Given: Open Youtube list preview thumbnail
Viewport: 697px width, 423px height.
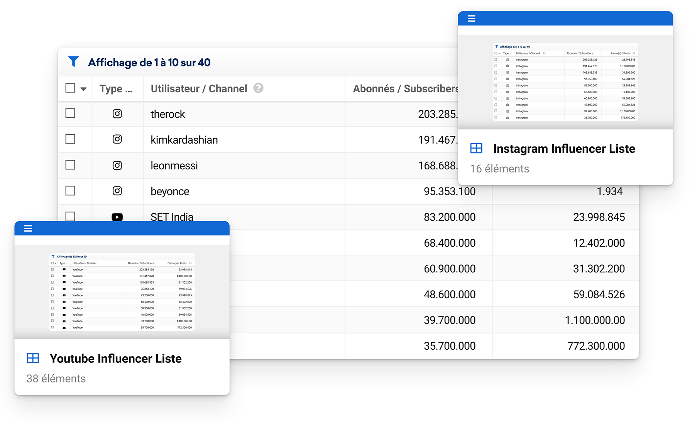Looking at the screenshot, I should (122, 292).
